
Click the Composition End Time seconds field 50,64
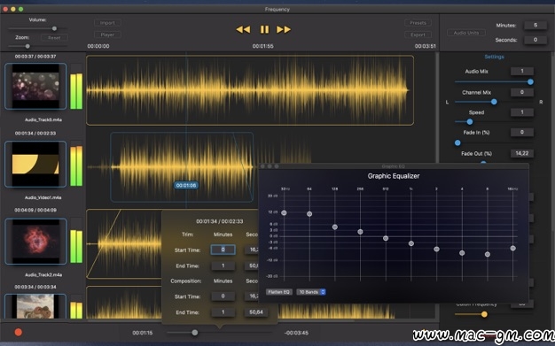coord(256,312)
